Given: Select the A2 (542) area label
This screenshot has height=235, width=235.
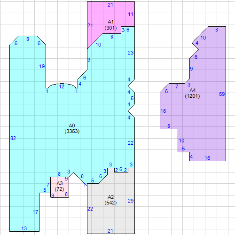Looking at the screenshot, I should pos(110,200).
